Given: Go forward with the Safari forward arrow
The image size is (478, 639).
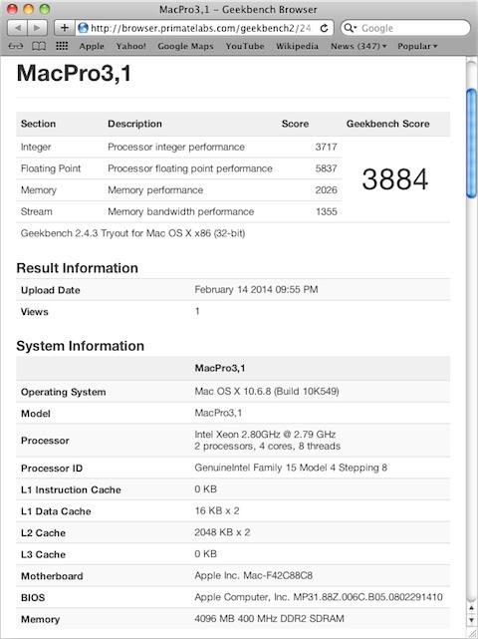Looking at the screenshot, I should (37, 28).
